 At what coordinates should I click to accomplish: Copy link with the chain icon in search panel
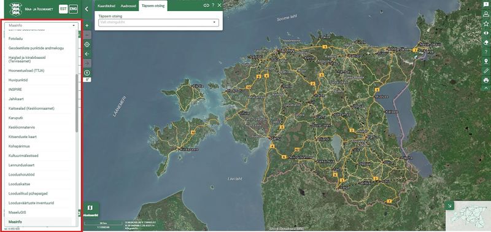[x=206, y=6]
